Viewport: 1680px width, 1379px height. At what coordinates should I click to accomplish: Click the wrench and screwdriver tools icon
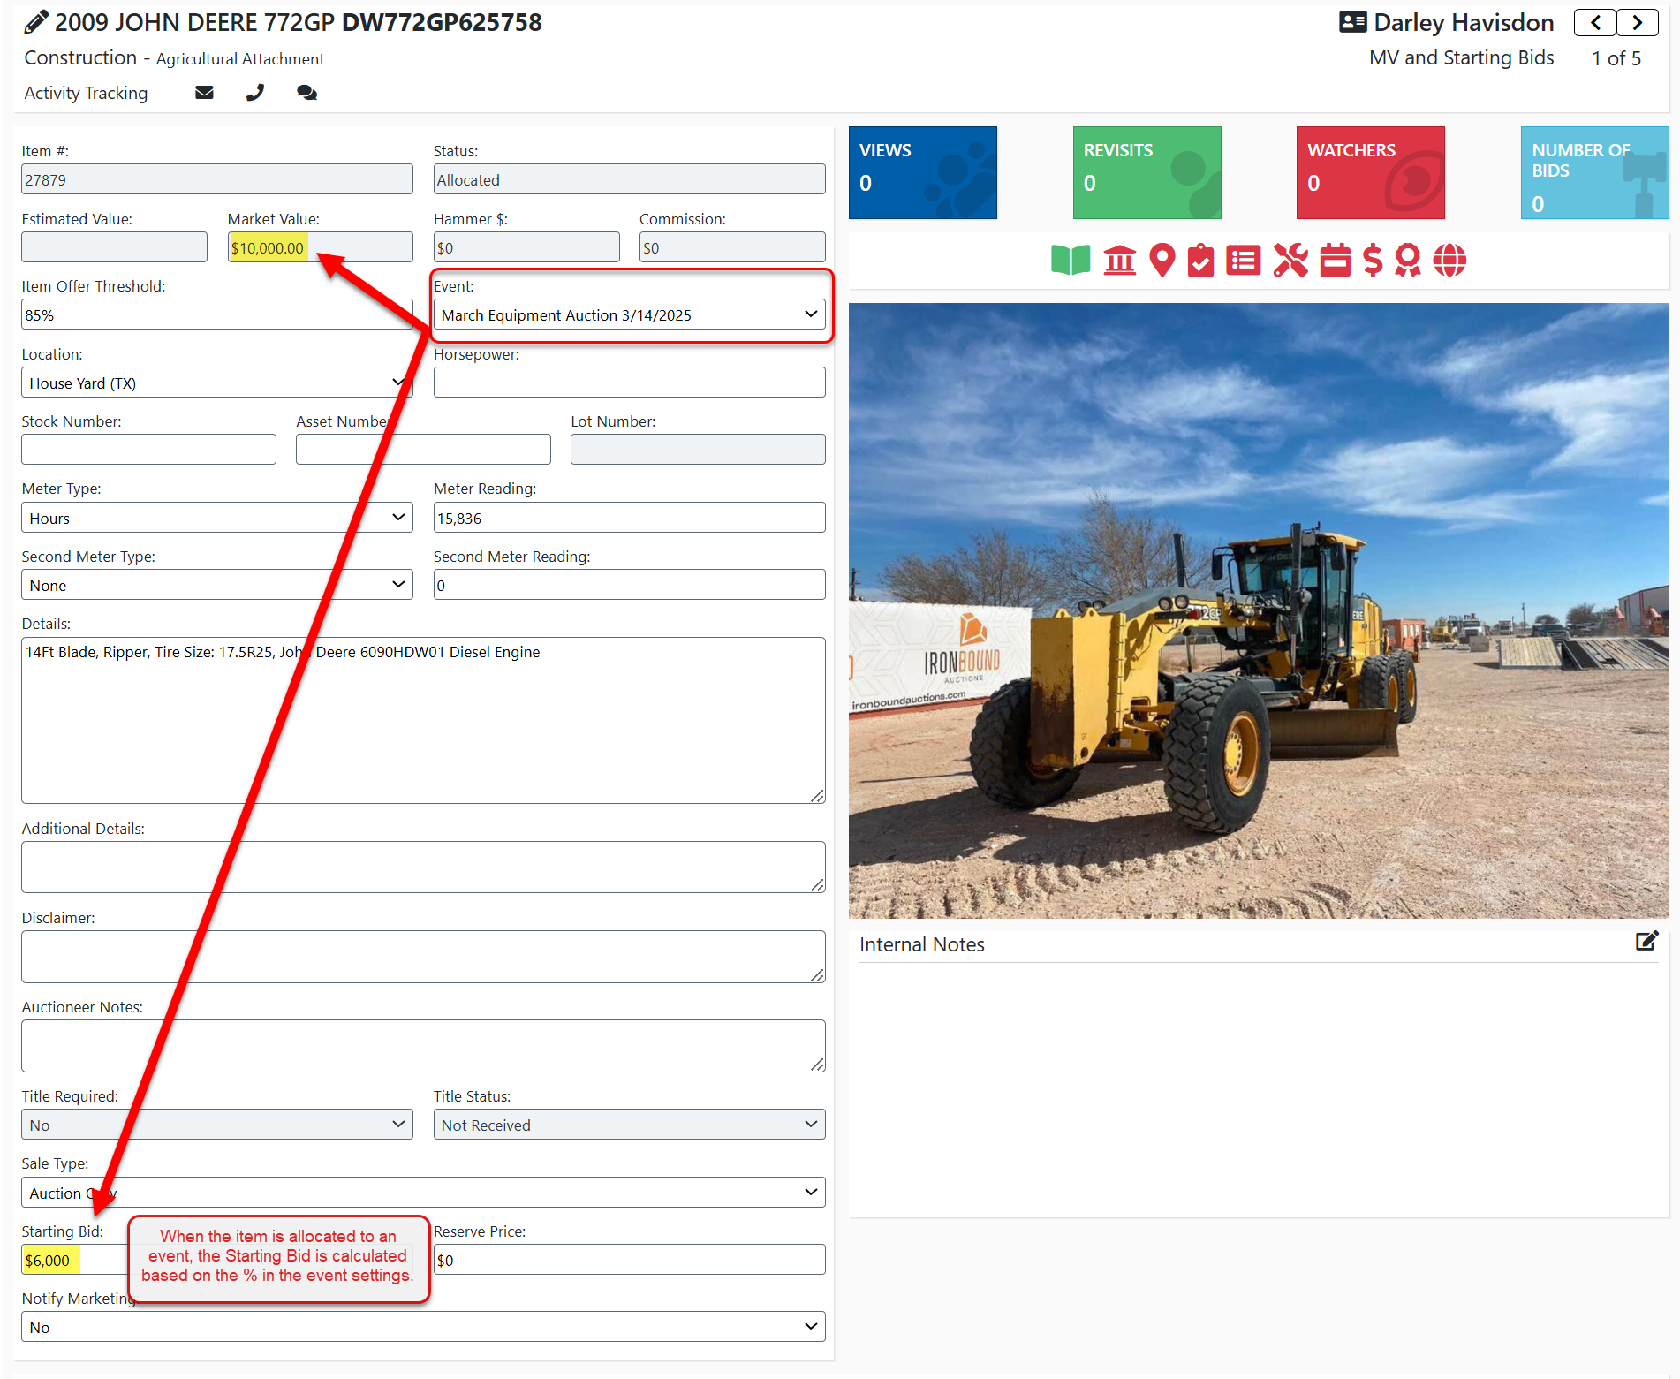coord(1290,261)
